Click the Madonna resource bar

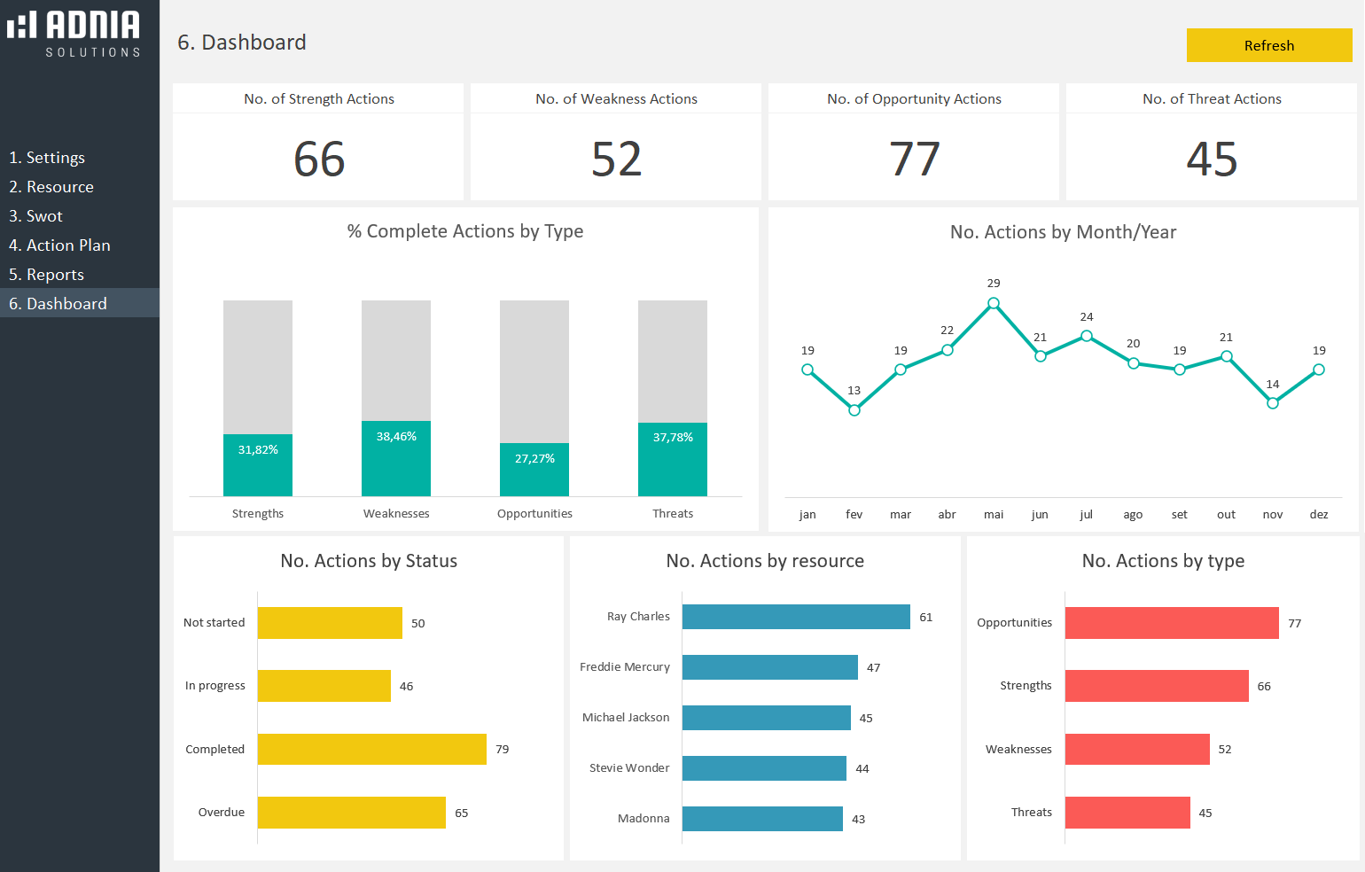click(x=762, y=819)
